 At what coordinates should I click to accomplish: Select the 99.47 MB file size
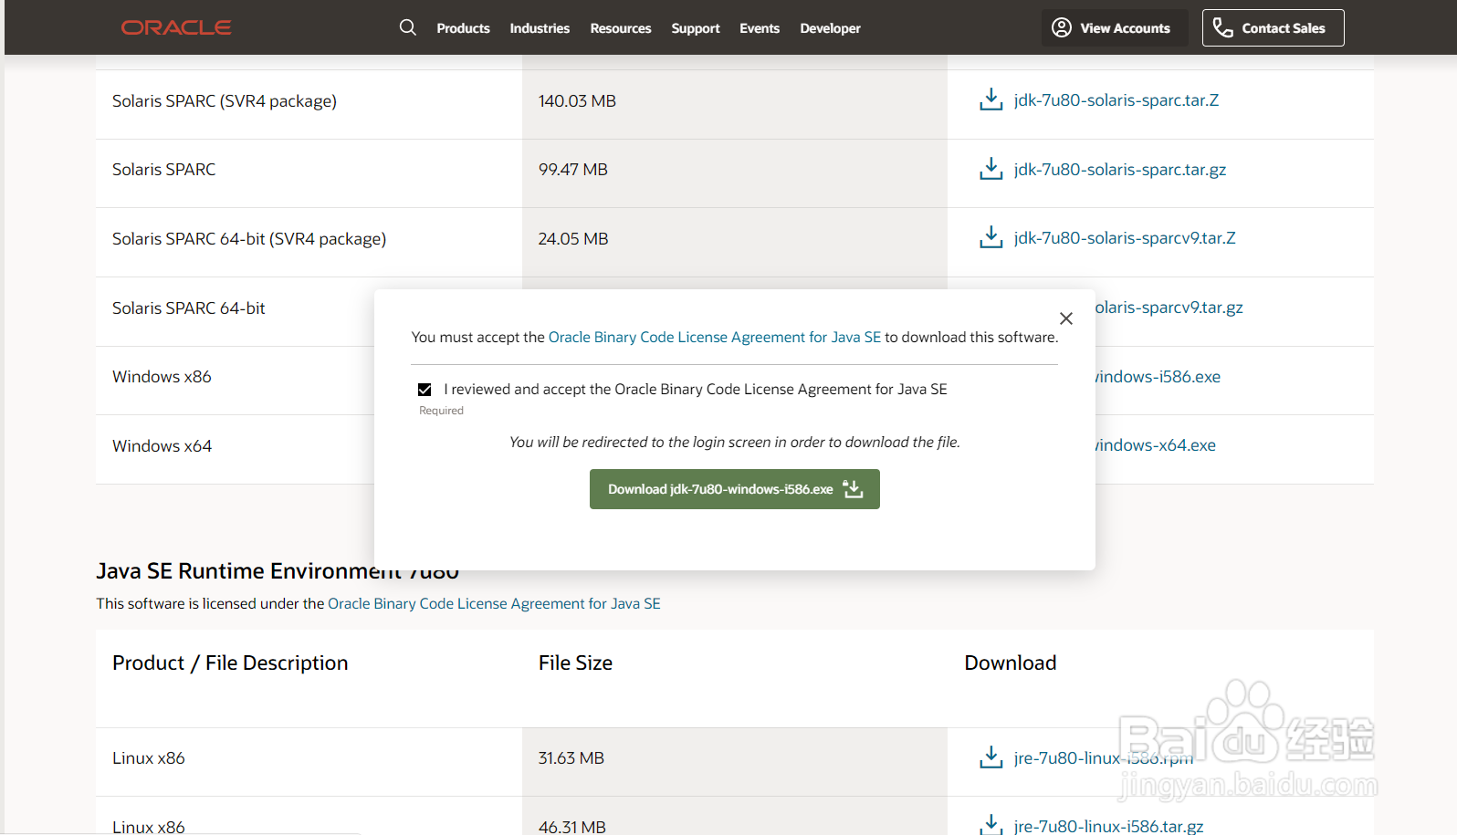pos(572,170)
